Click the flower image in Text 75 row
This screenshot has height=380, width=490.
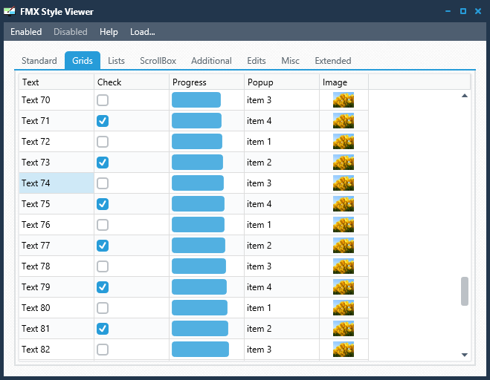point(344,203)
